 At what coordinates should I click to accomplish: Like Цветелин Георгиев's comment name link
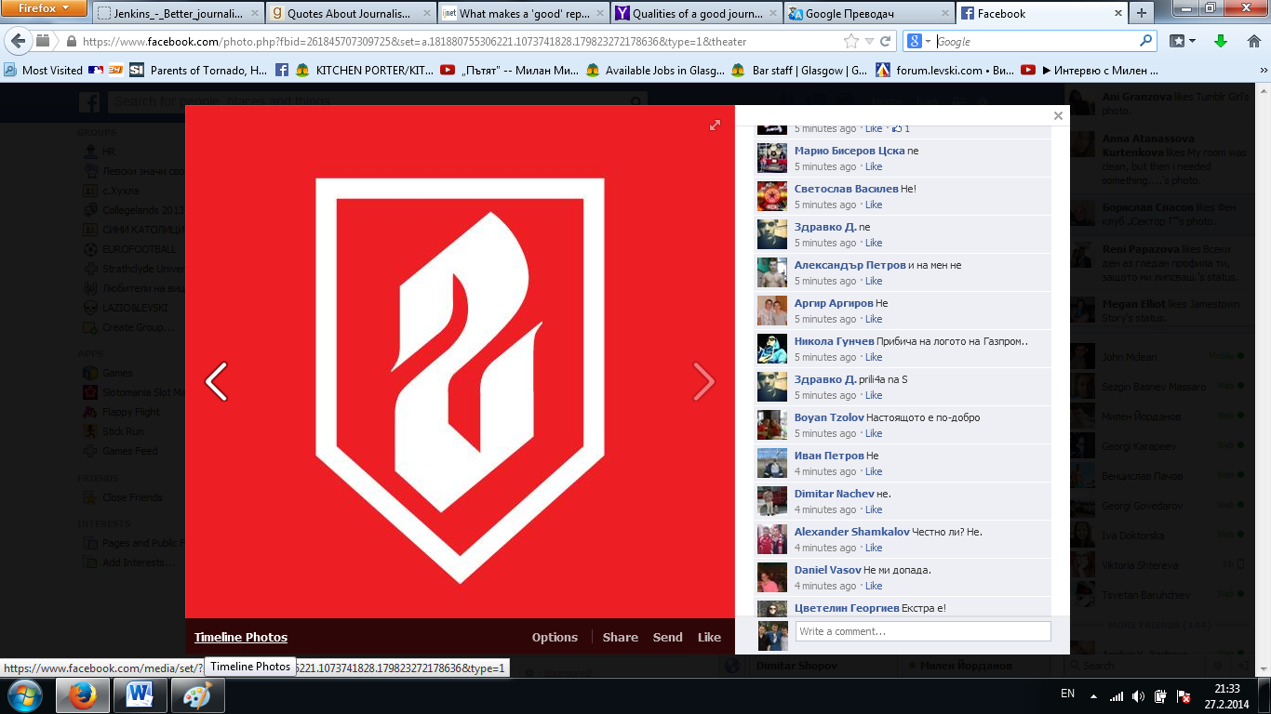[847, 608]
